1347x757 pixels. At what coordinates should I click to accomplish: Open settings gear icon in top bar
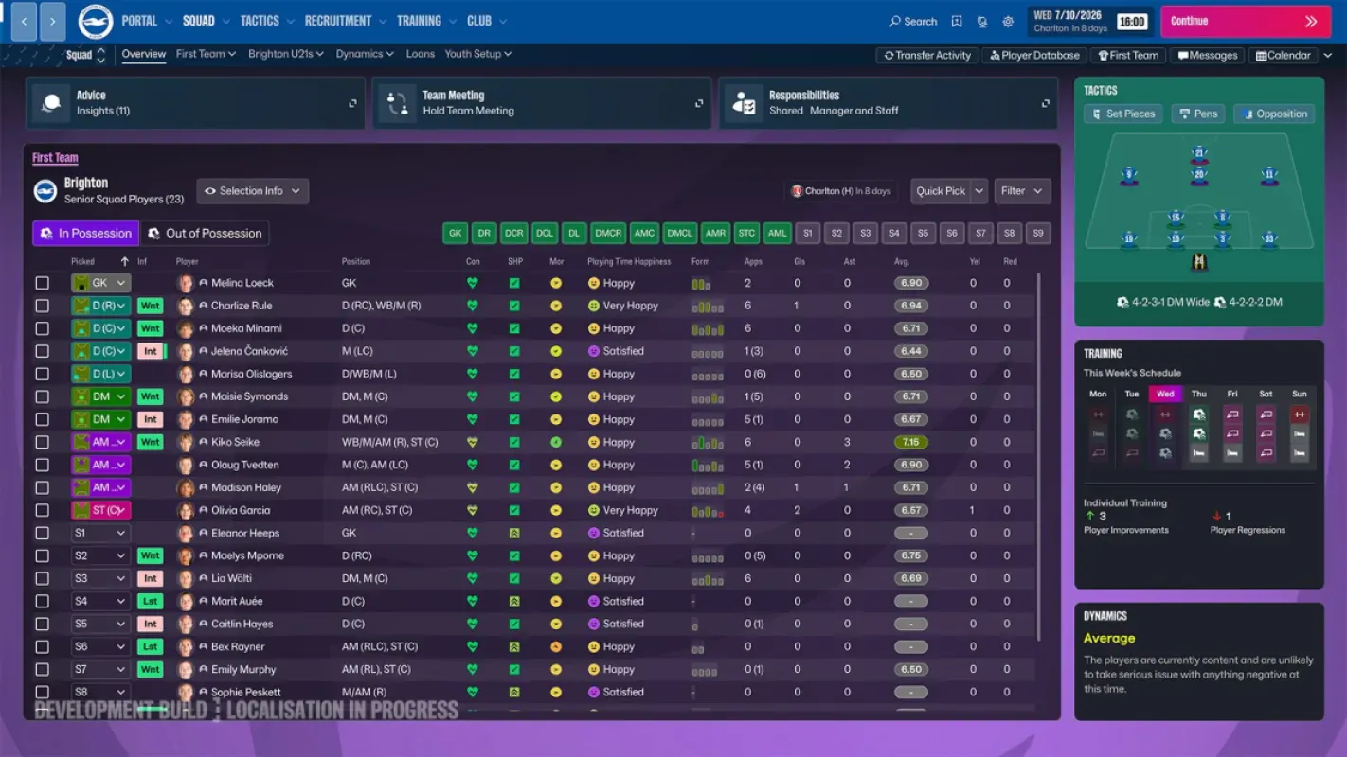[1008, 22]
